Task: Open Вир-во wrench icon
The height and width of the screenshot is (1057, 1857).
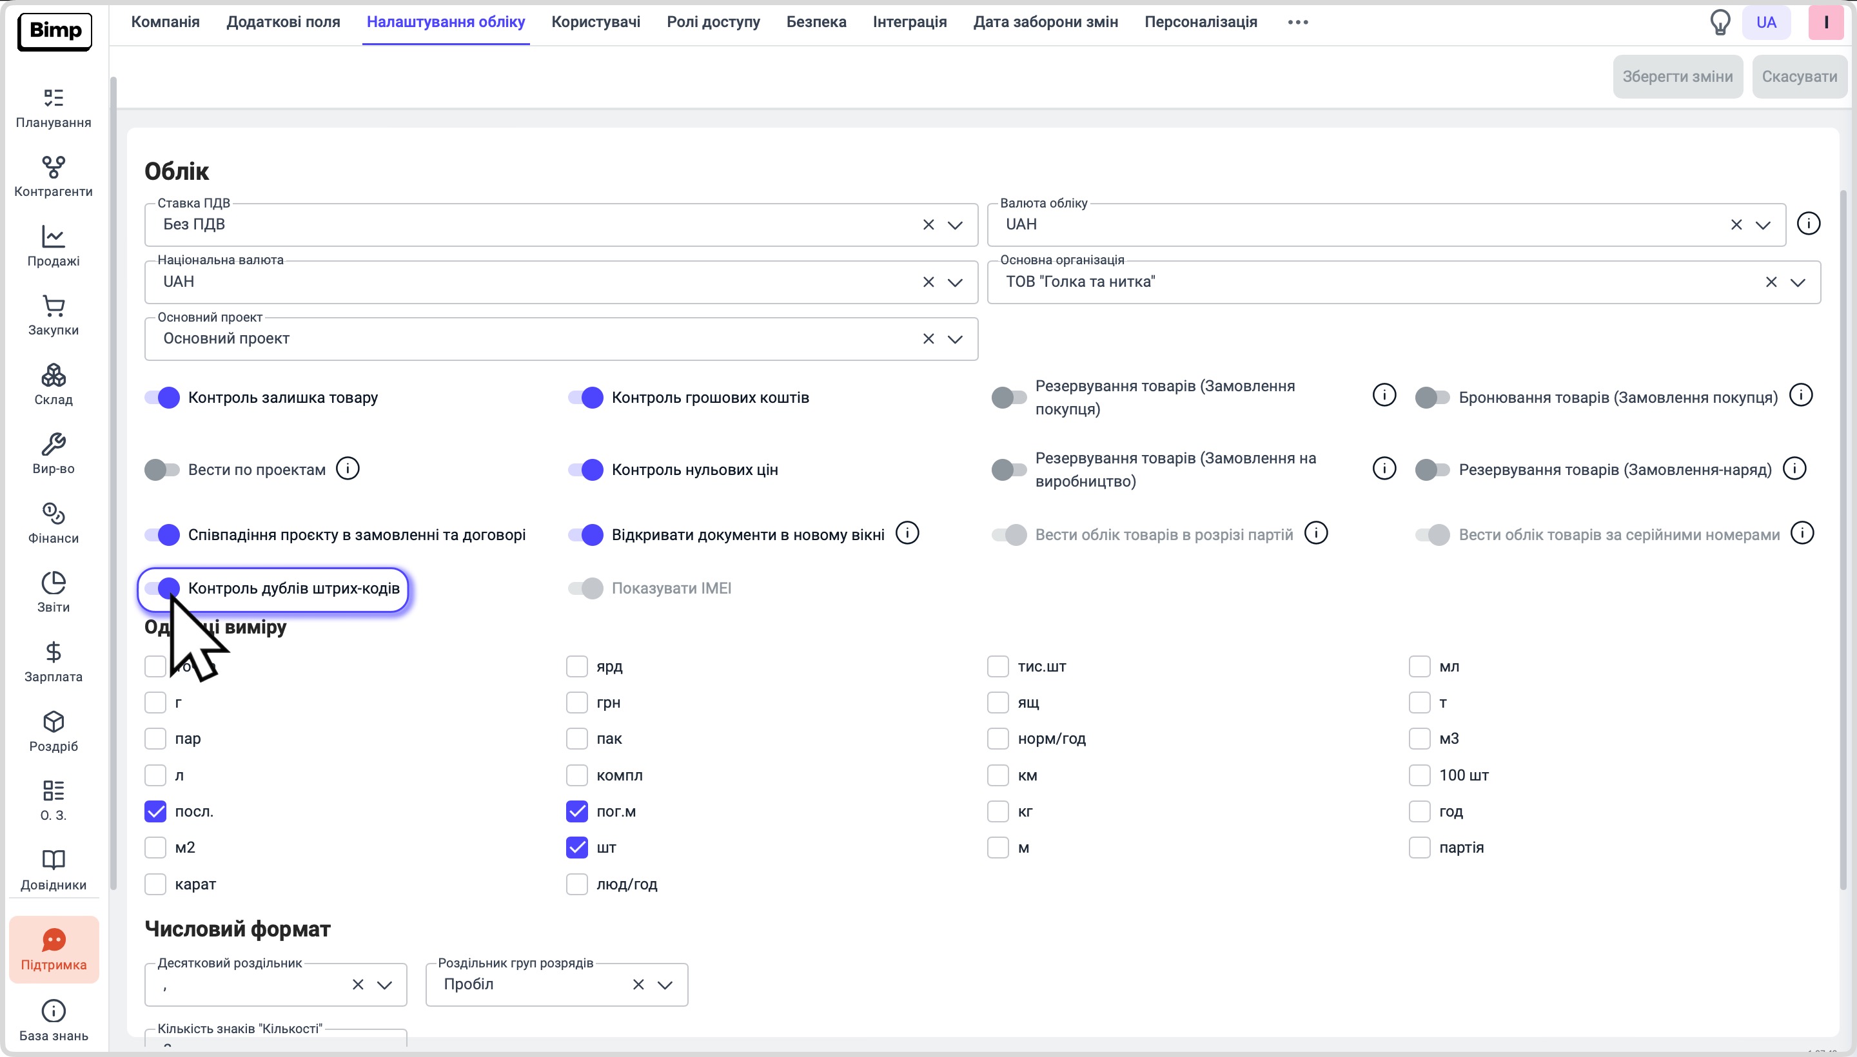Action: point(54,444)
